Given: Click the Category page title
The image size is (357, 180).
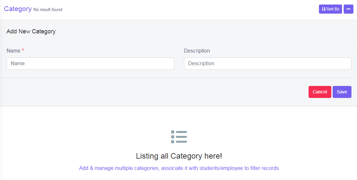Looking at the screenshot, I should tap(18, 9).
